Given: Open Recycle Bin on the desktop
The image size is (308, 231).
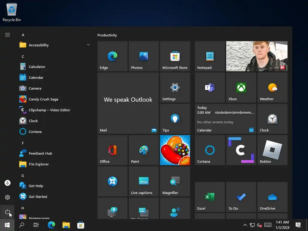Looking at the screenshot, I should tap(12, 12).
